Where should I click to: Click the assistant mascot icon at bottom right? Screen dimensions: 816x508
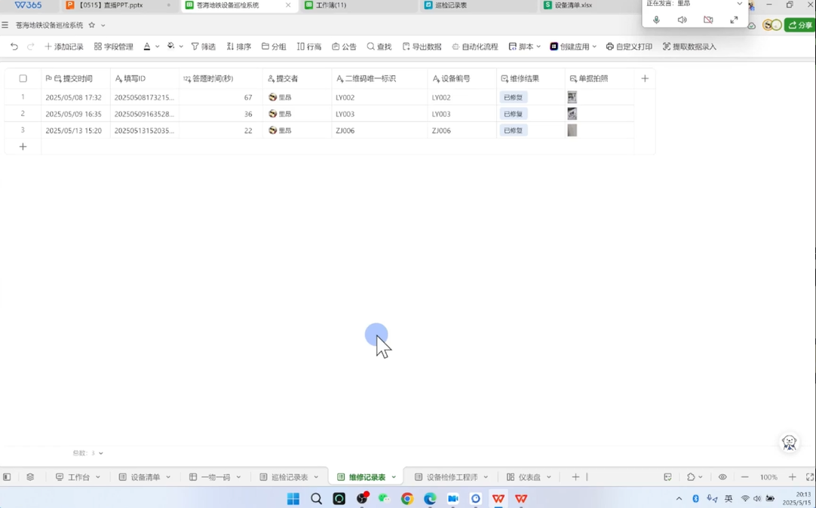(789, 443)
